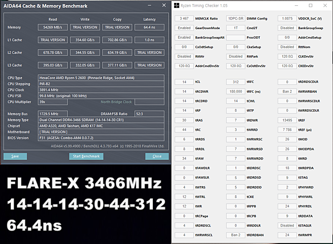Select the L3 Cache Read value 395.03 GB/s
Viewport: 333px width, 244px height.
(53, 65)
